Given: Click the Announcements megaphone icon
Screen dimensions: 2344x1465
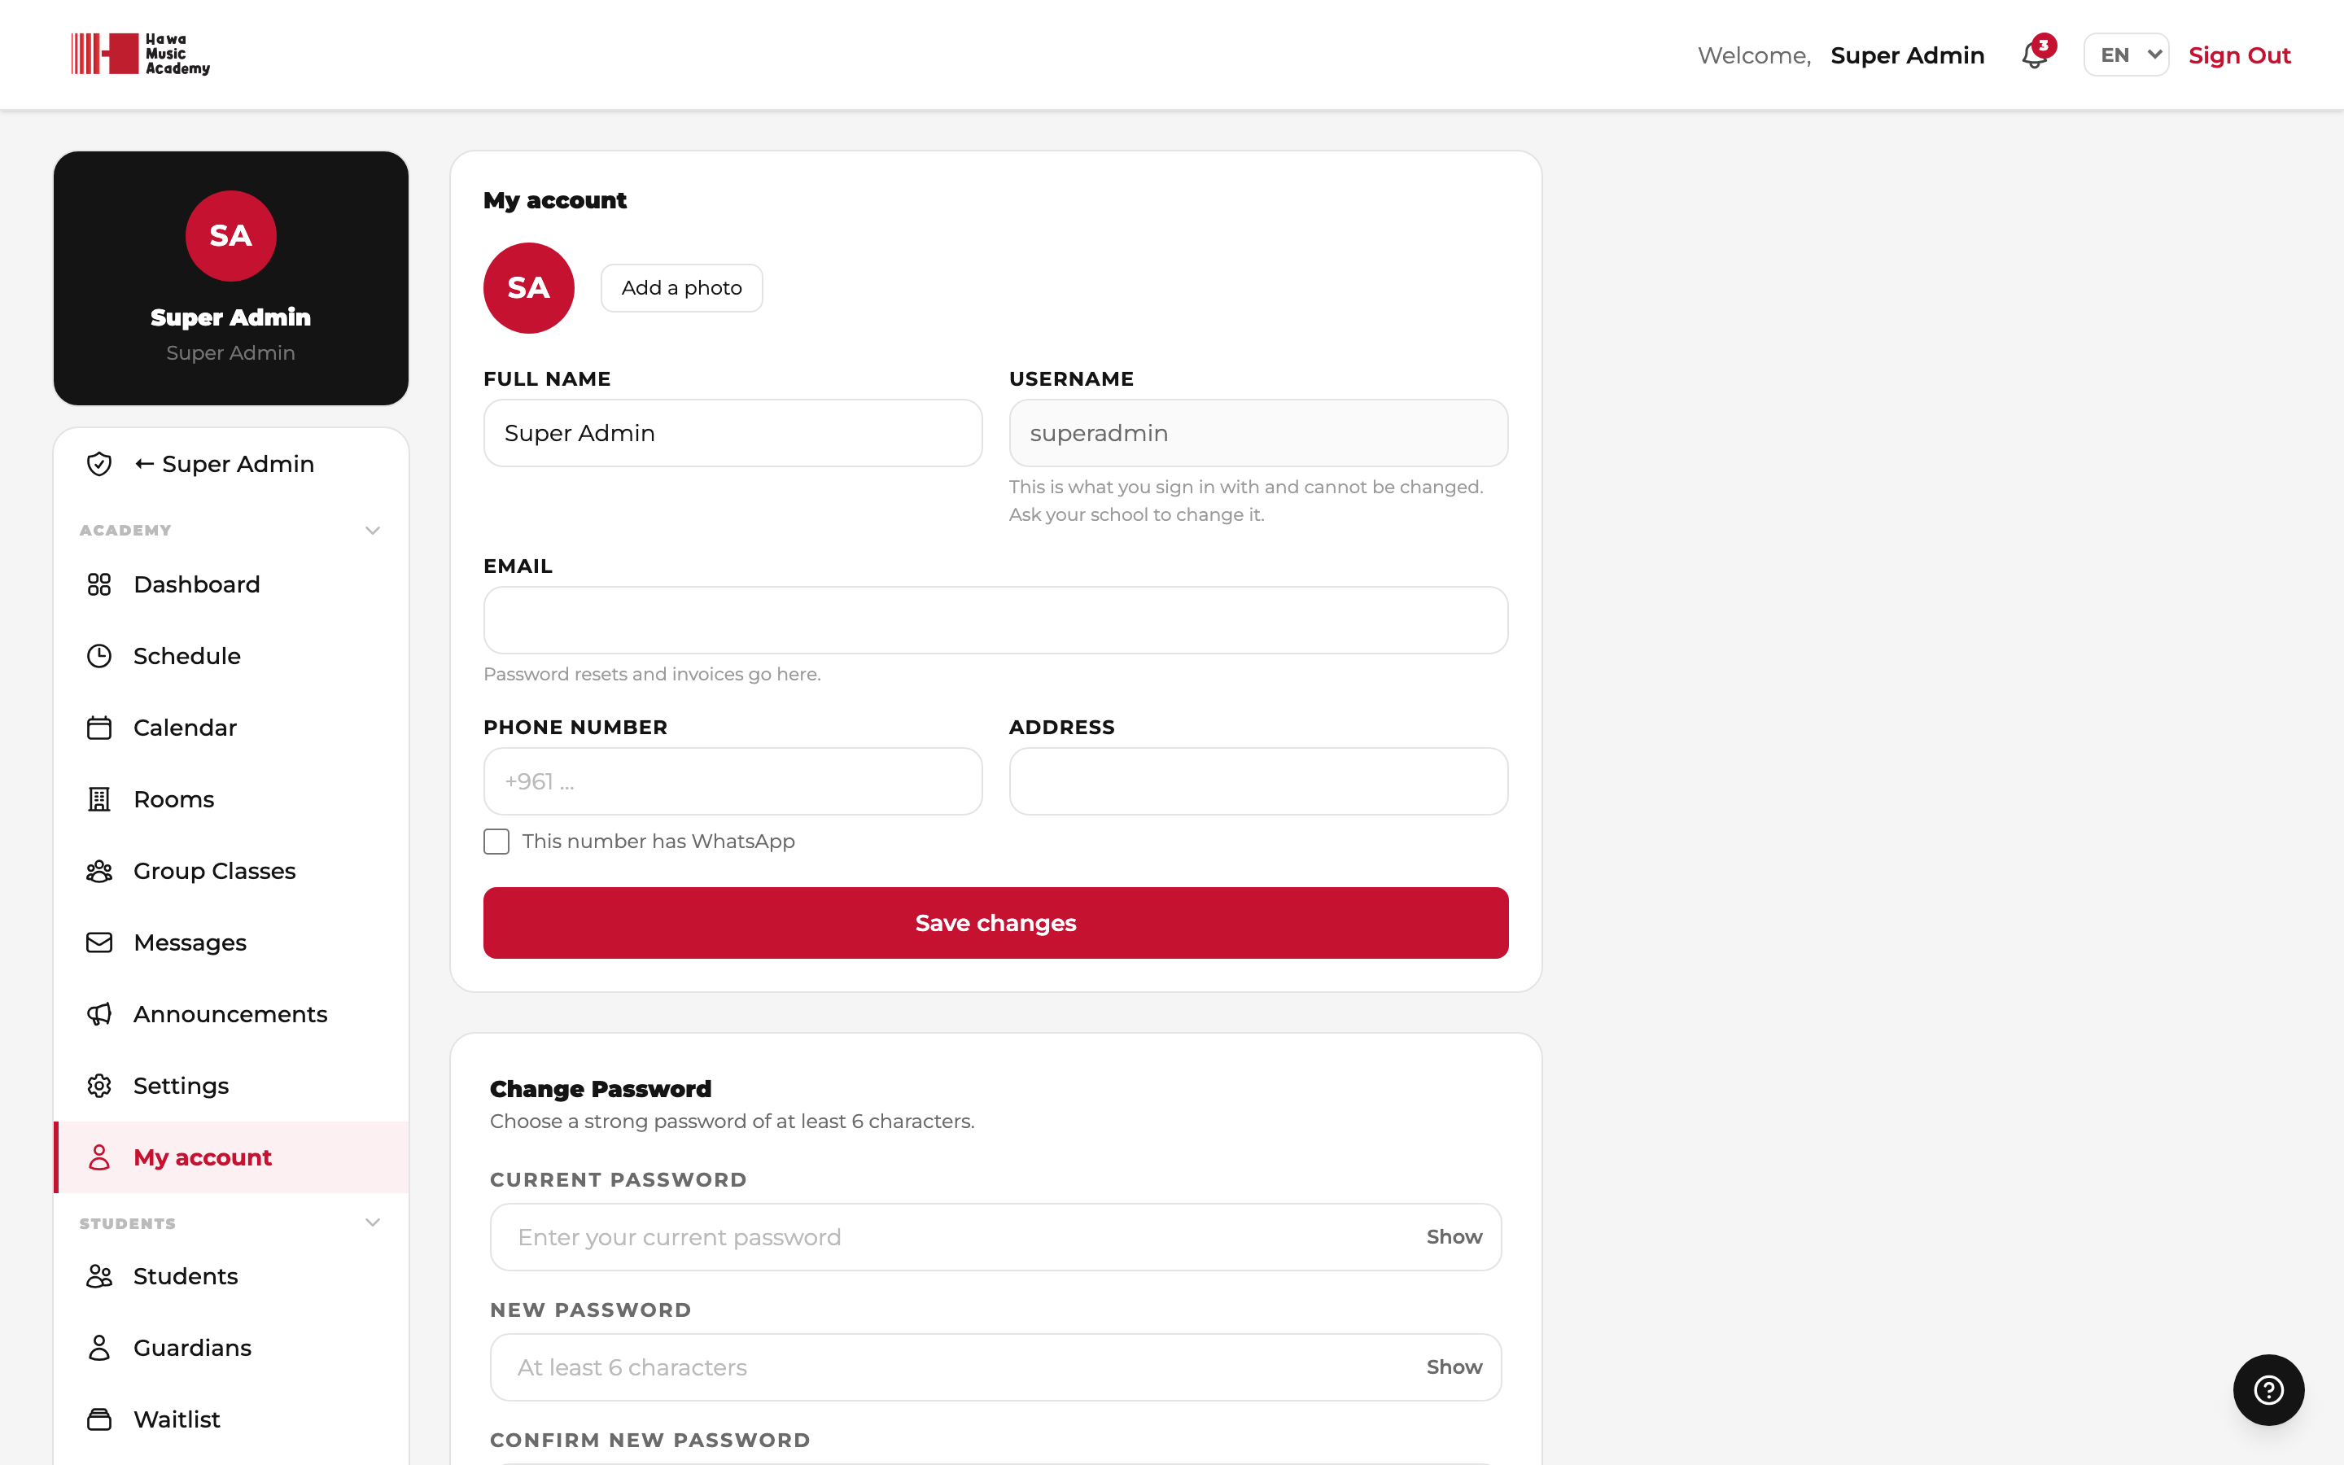Looking at the screenshot, I should coord(98,1014).
